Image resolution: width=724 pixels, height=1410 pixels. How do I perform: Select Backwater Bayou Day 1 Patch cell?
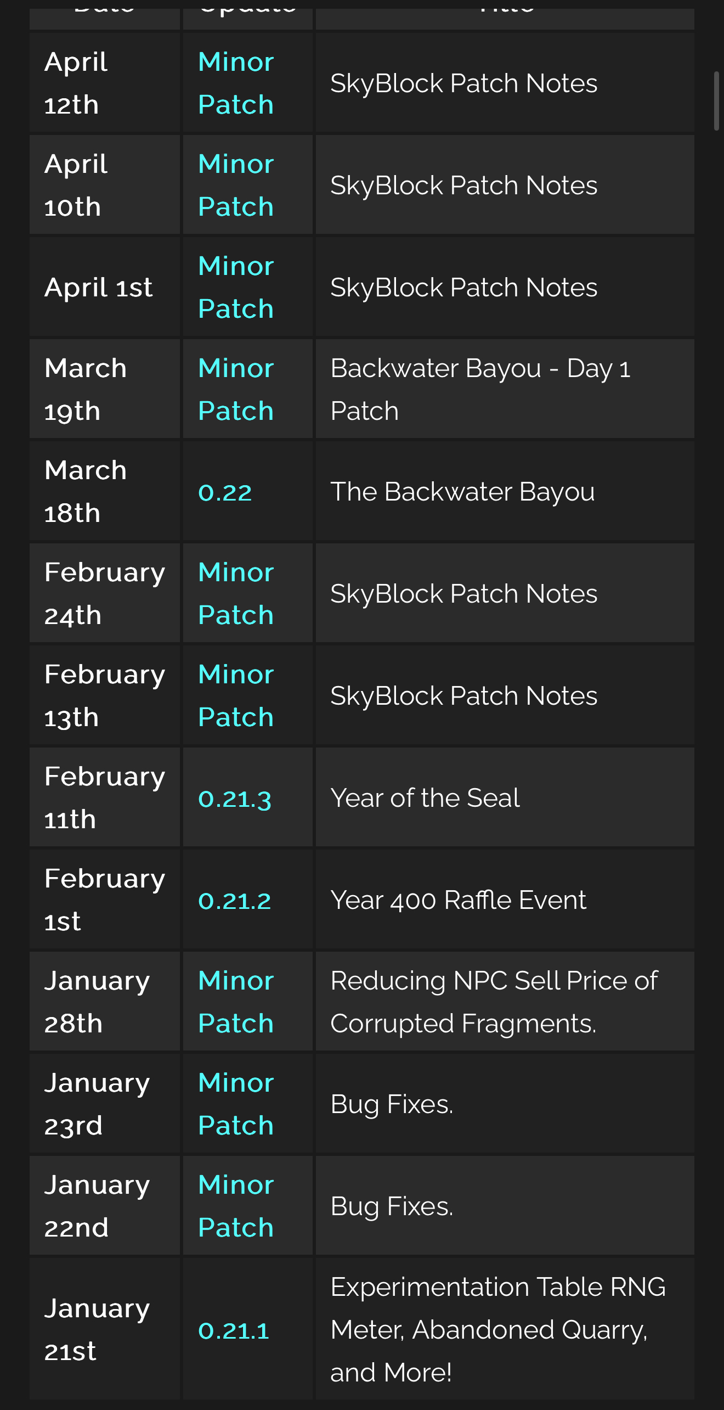click(x=505, y=390)
